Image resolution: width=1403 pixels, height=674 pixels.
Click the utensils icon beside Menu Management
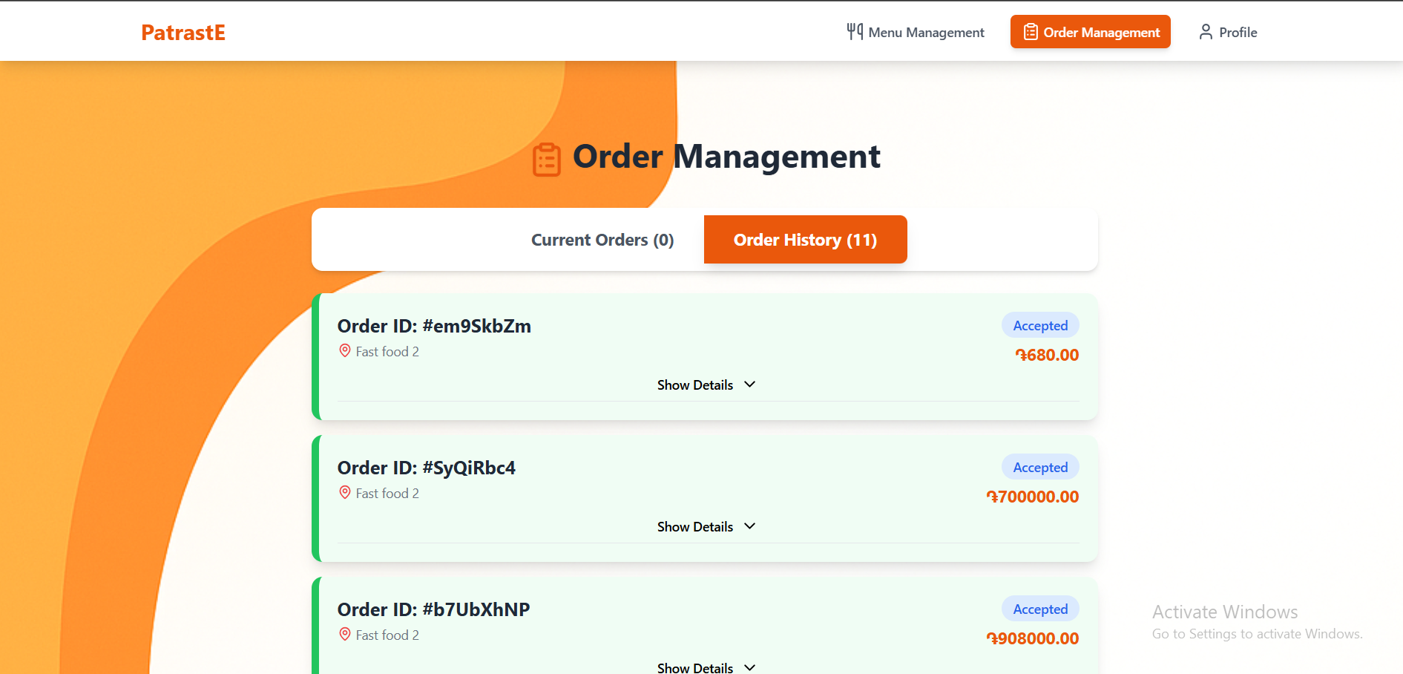click(855, 31)
